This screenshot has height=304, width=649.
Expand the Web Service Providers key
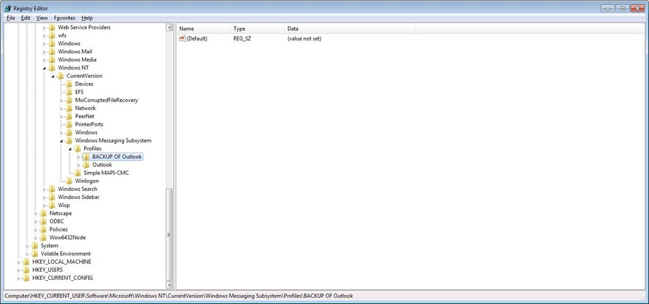click(44, 28)
